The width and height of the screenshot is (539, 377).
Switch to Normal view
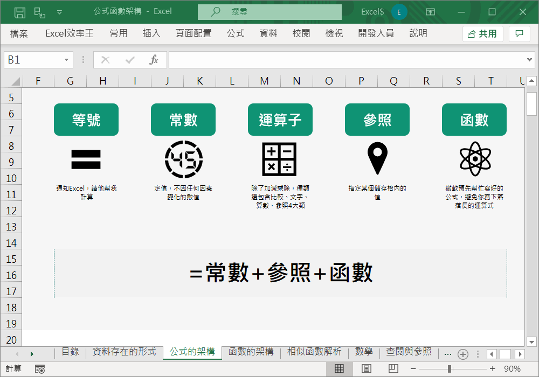coord(339,369)
